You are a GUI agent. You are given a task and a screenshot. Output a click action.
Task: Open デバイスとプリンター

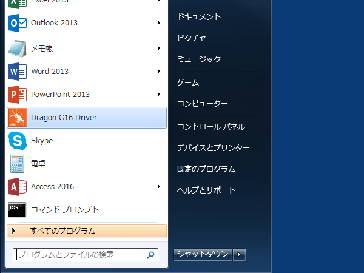[213, 148]
